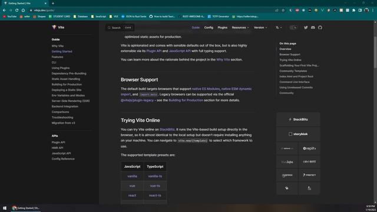Click the Vite logo in sidebar header

[58, 28]
